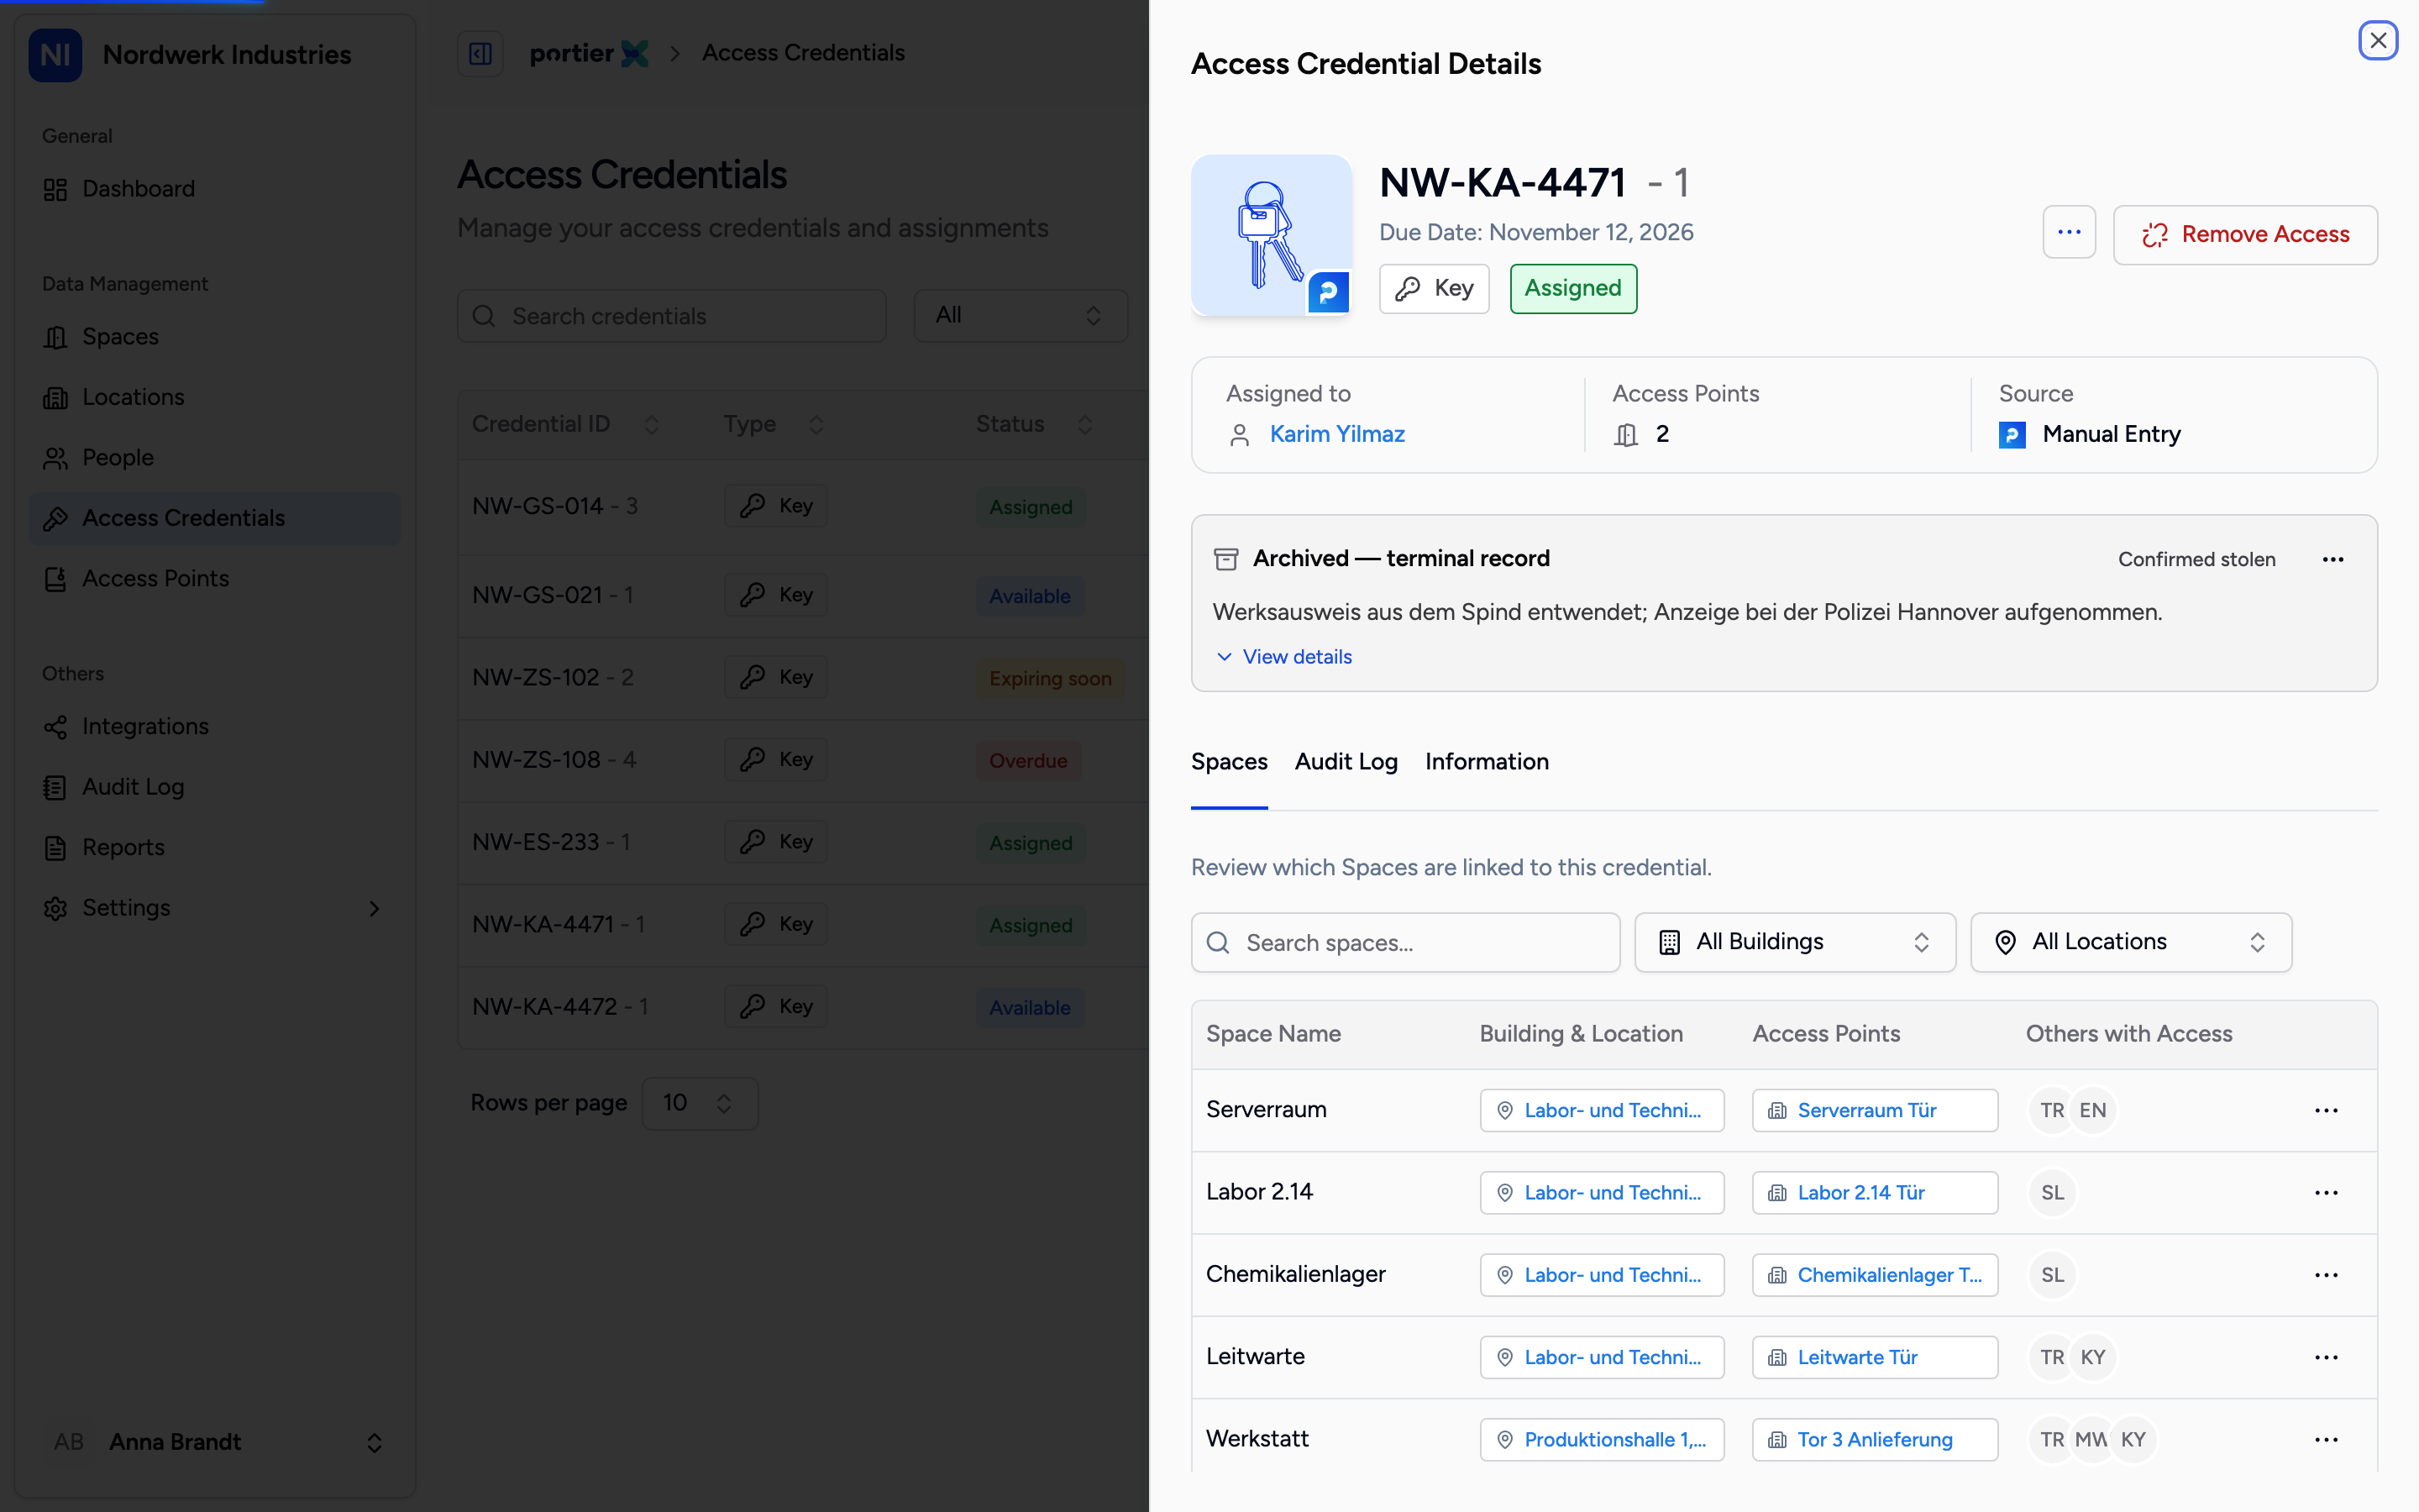Focus the Search spaces field

coord(1405,942)
